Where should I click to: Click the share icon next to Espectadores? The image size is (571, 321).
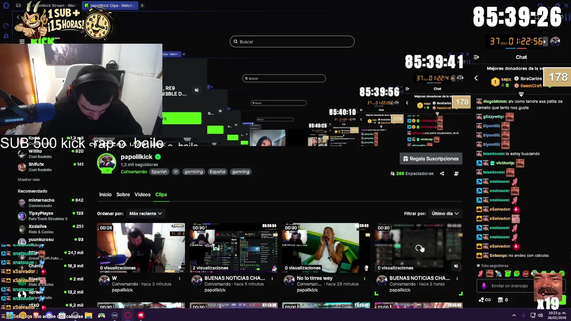click(442, 173)
